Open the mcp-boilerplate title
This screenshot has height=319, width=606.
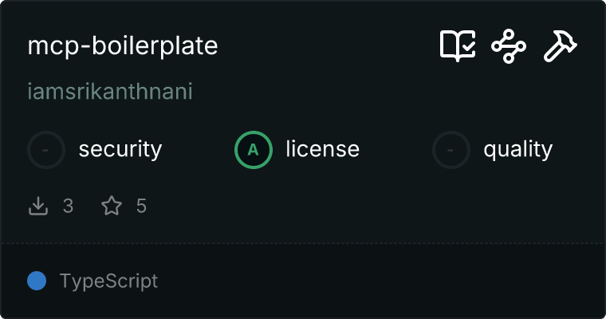pyautogui.click(x=123, y=45)
